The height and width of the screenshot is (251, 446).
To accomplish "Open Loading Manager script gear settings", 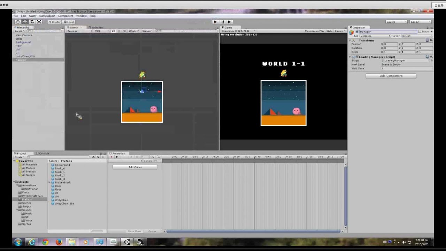I will click(x=431, y=56).
